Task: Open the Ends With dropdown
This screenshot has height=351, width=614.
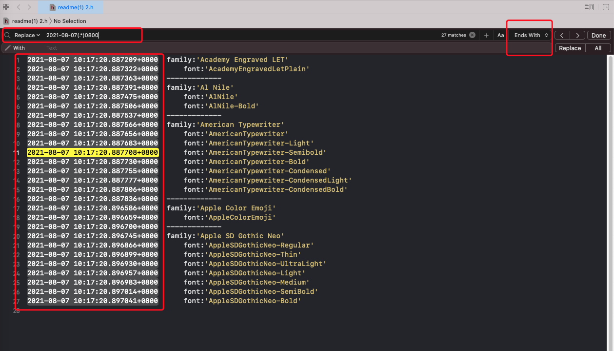Action: tap(529, 35)
